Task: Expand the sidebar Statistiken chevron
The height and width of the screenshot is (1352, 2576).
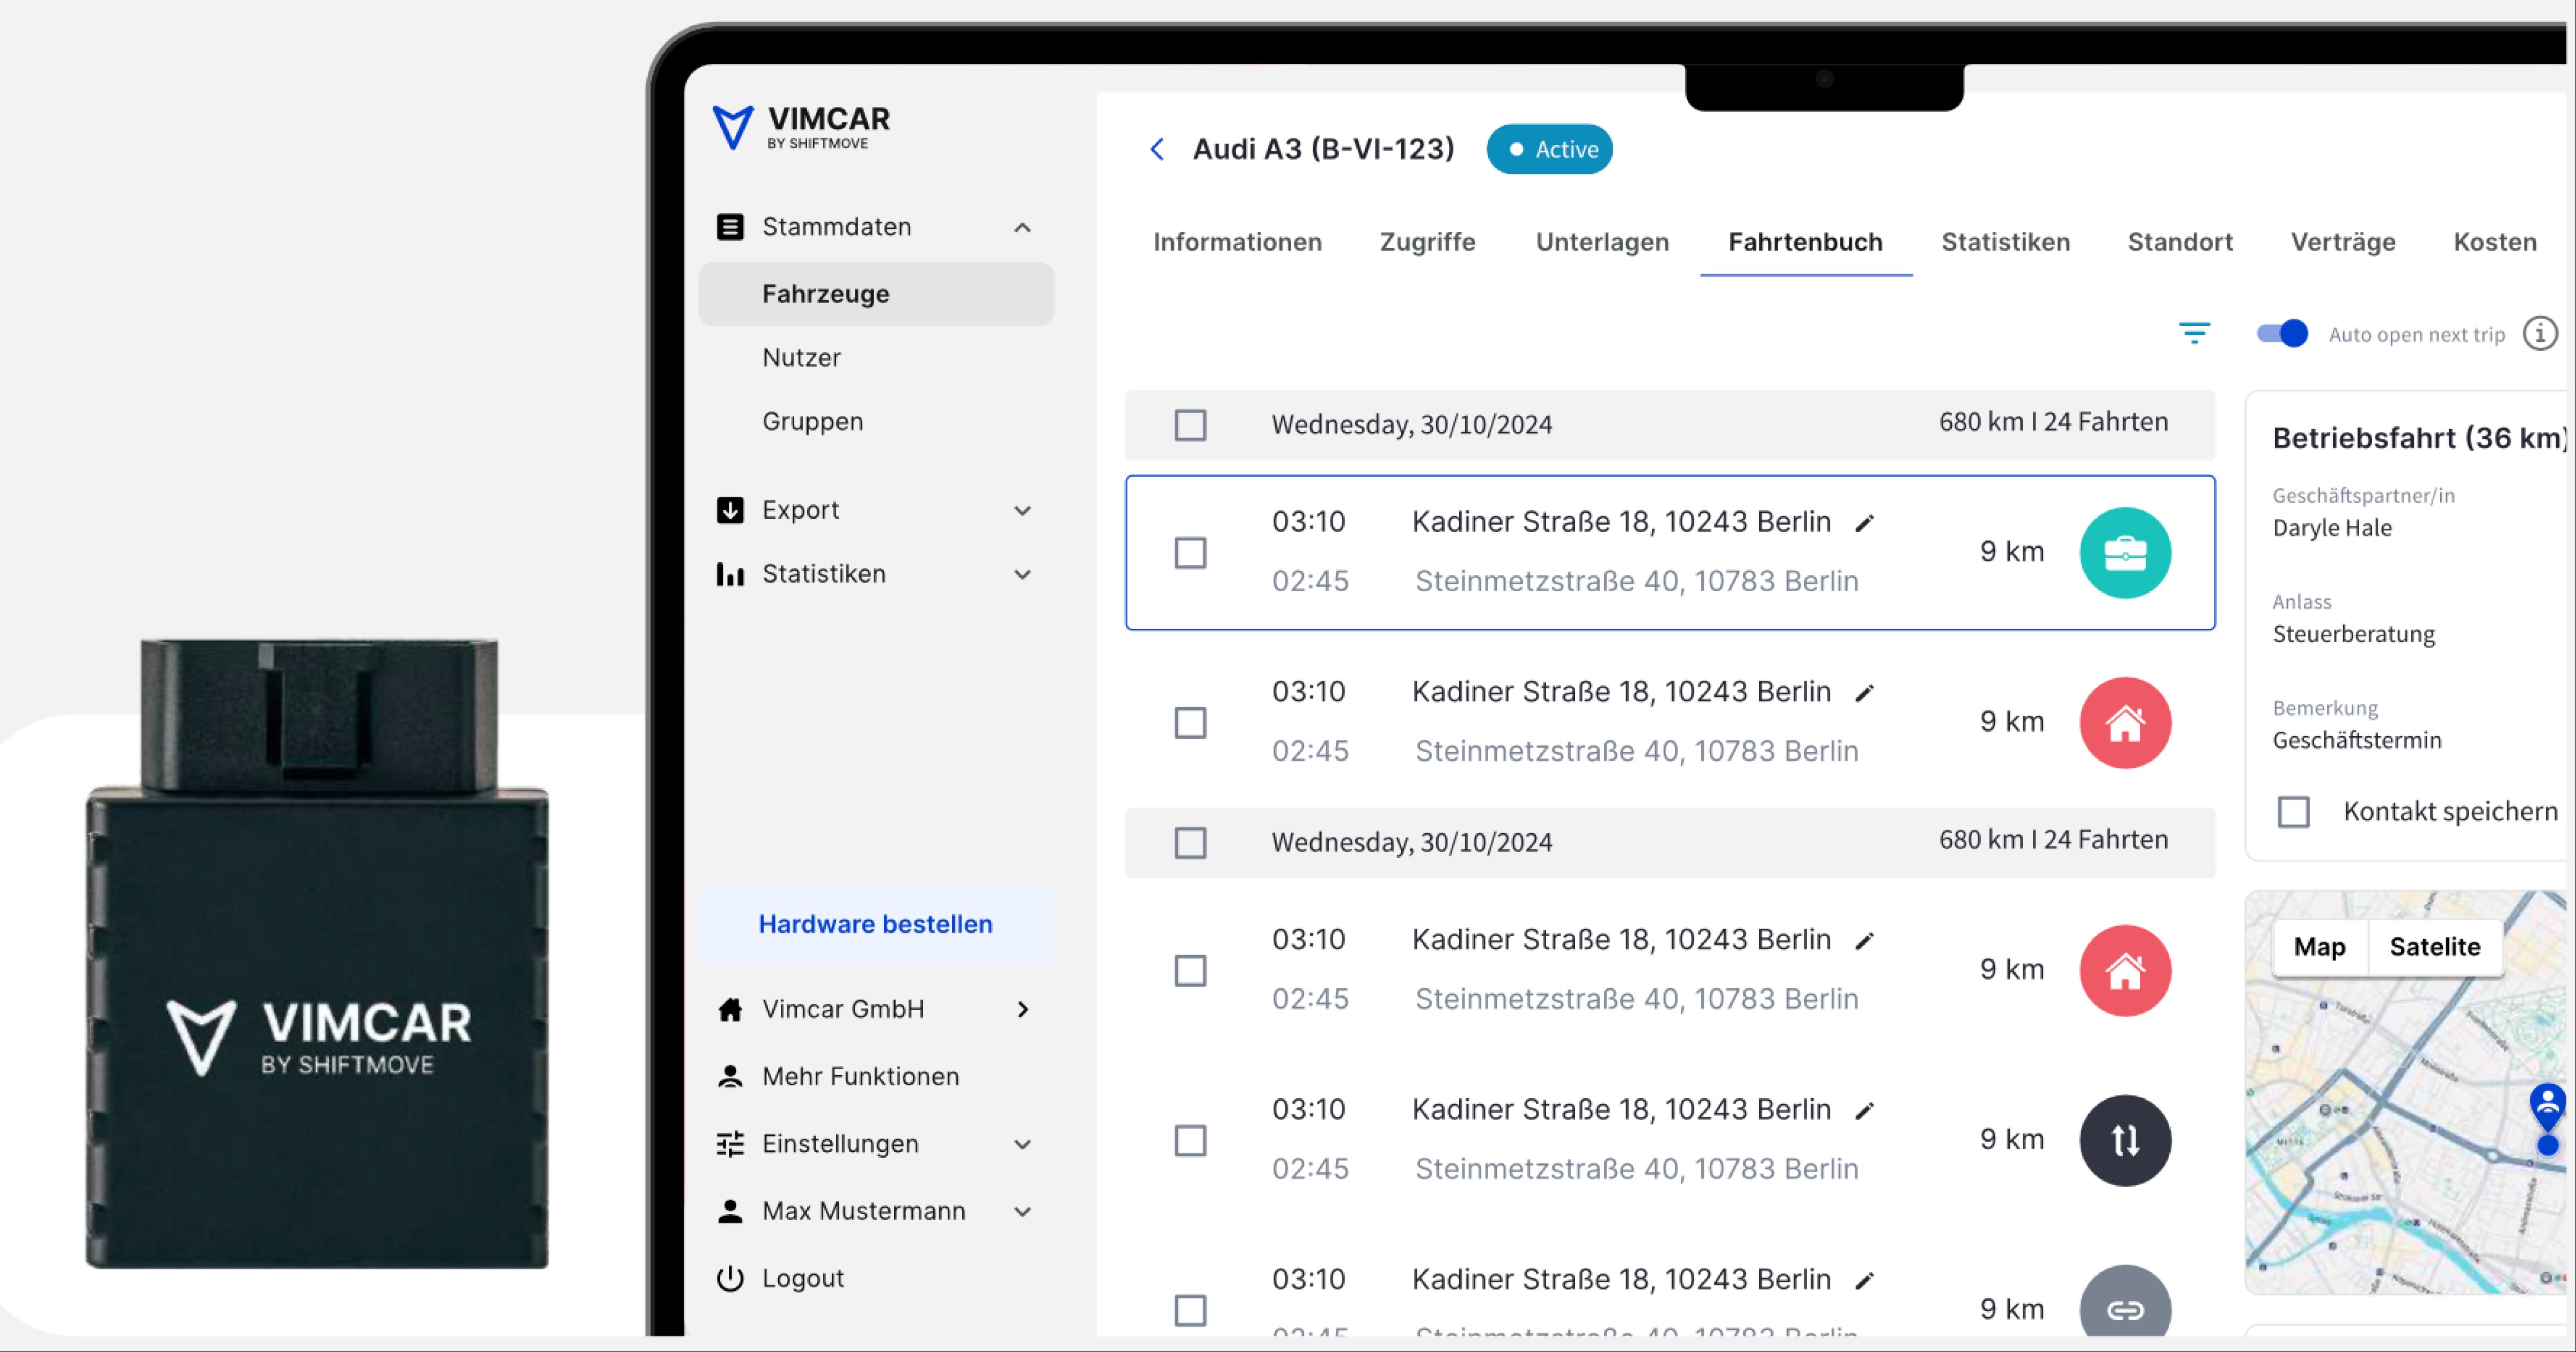Action: pyautogui.click(x=1022, y=574)
